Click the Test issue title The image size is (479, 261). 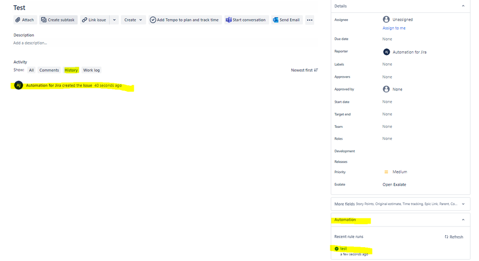[x=19, y=8]
